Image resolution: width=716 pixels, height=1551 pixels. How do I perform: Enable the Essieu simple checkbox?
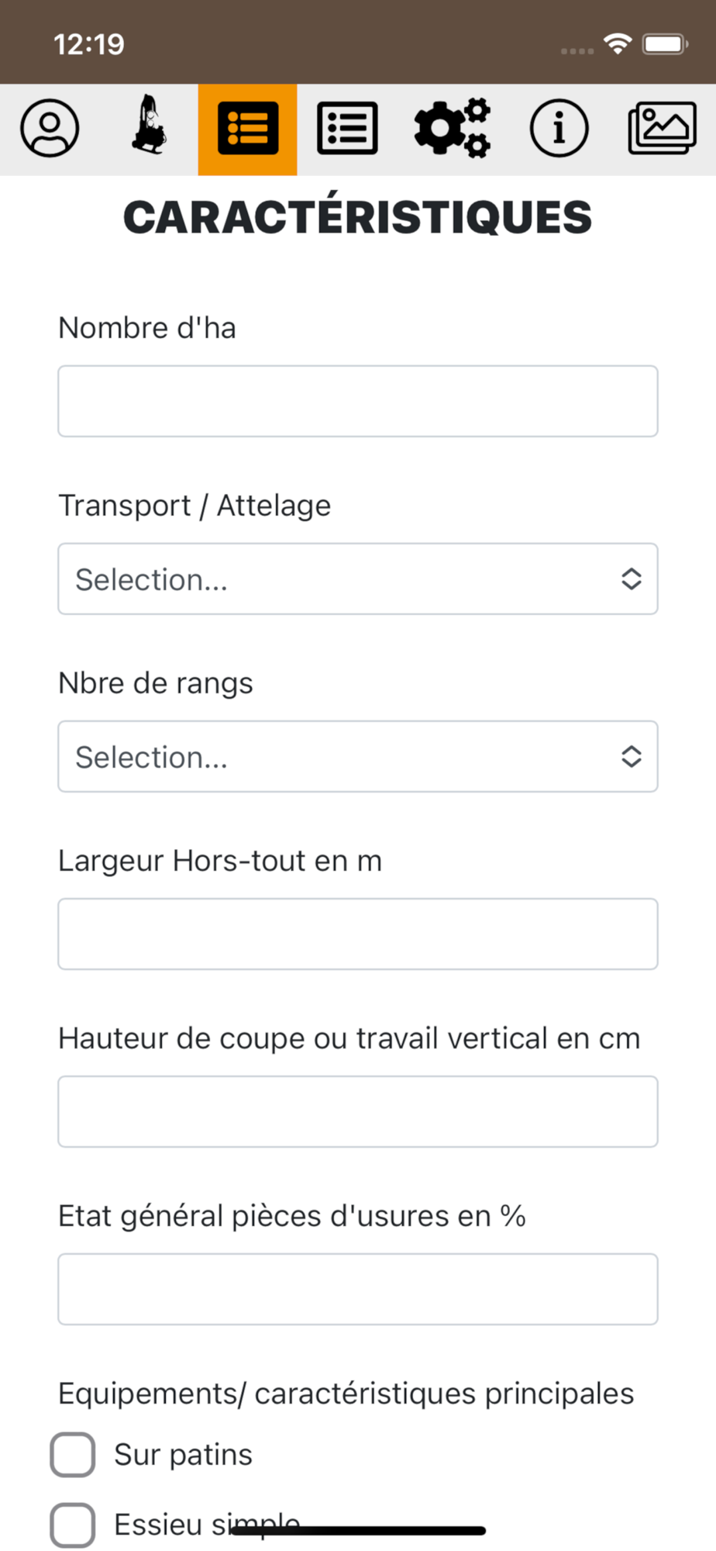(x=73, y=1525)
